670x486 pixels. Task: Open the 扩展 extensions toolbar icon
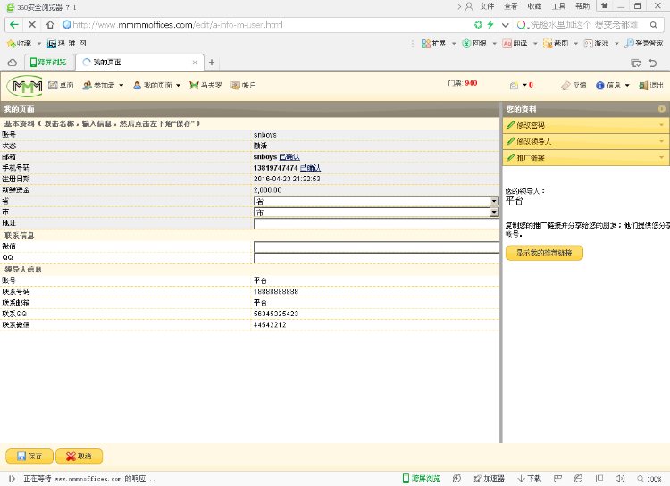pos(433,43)
